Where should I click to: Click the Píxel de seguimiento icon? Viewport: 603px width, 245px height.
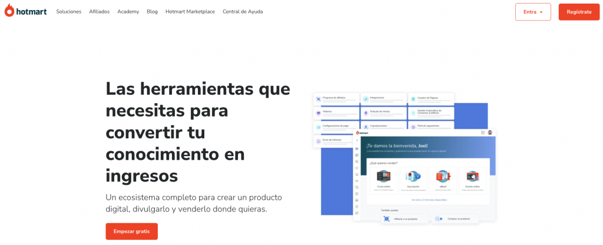[413, 127]
